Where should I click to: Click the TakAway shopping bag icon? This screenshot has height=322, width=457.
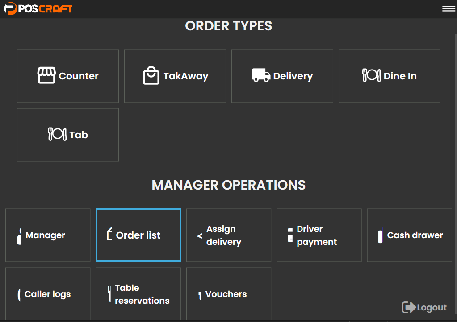tap(151, 76)
